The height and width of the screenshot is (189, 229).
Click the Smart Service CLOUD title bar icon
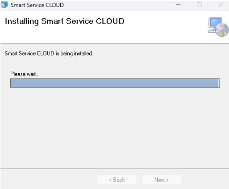click(x=4, y=5)
